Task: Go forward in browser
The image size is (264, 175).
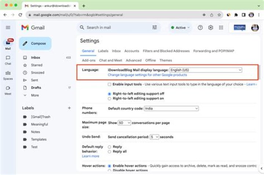Action: click(13, 15)
